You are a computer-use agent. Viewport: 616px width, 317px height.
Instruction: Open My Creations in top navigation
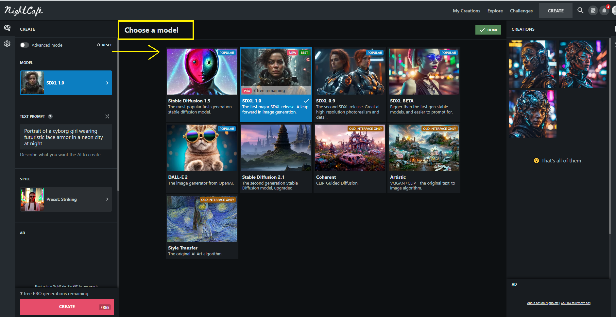coord(466,11)
